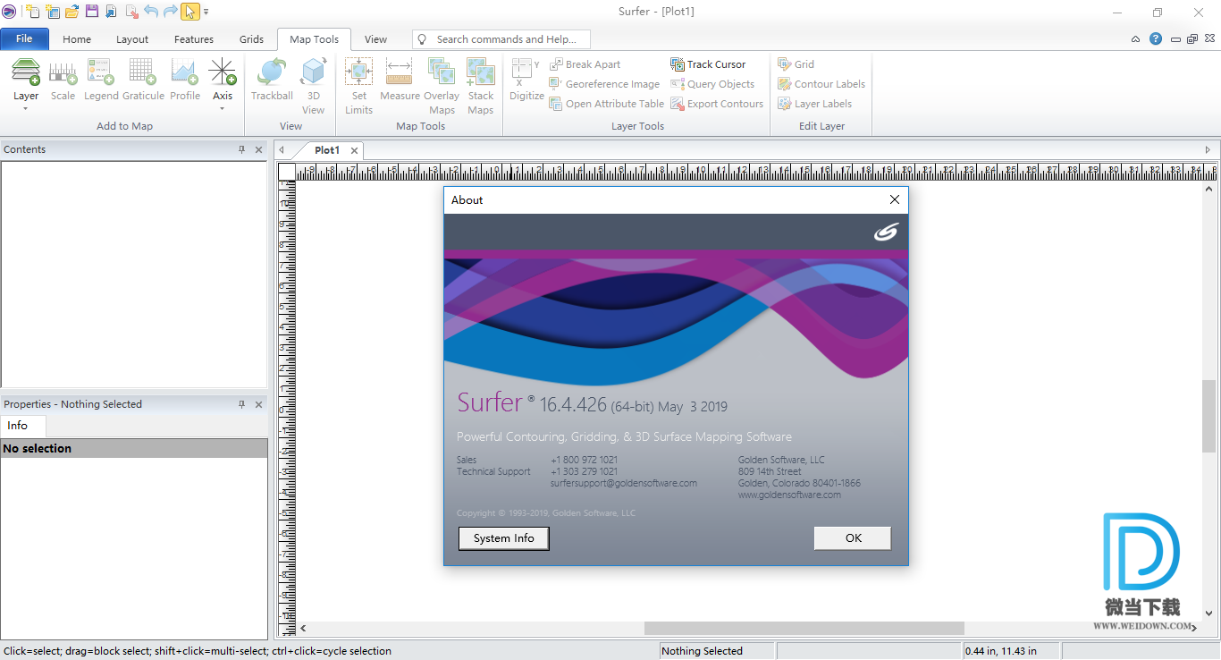This screenshot has width=1221, height=660.
Task: Close the Plot1 document tab
Action: click(x=354, y=150)
